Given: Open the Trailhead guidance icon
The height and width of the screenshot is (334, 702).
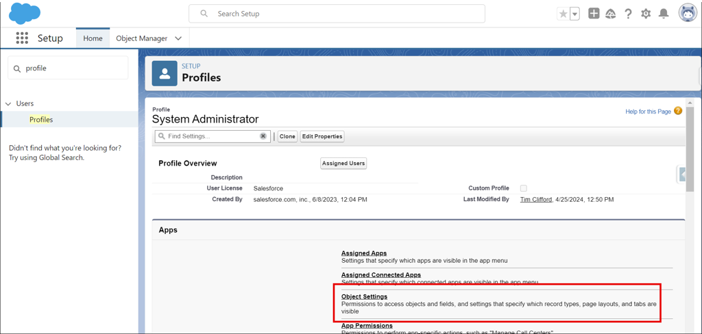Looking at the screenshot, I should 610,14.
